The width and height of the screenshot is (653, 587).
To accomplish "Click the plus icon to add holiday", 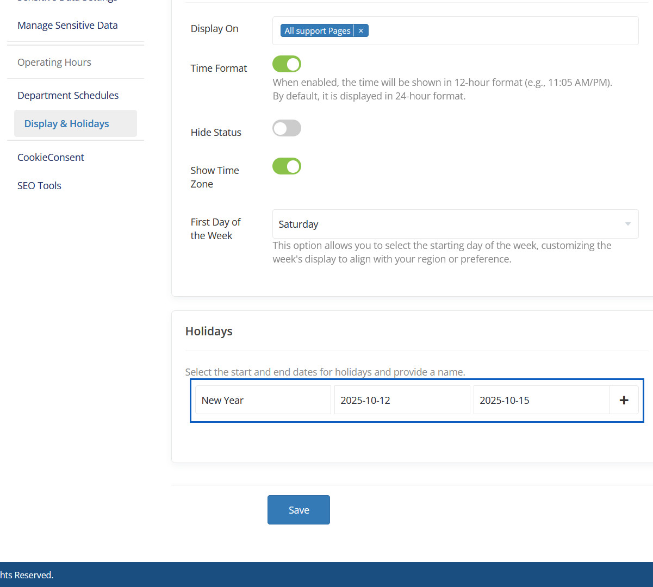I will (x=624, y=400).
